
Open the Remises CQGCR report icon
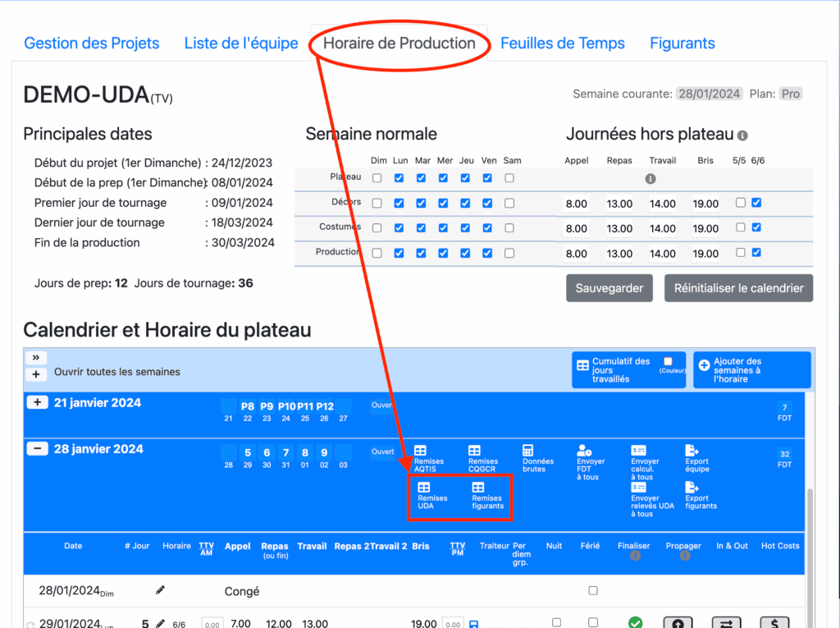coord(474,452)
